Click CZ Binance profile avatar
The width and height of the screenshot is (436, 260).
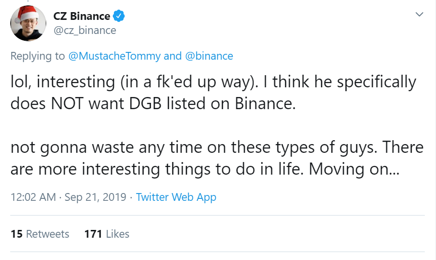pyautogui.click(x=28, y=23)
